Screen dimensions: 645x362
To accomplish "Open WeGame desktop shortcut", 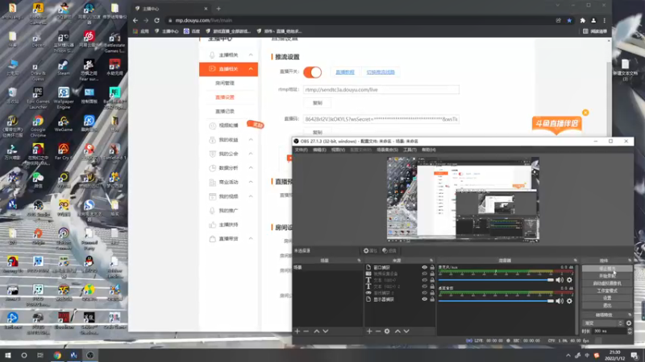I will pos(64,124).
